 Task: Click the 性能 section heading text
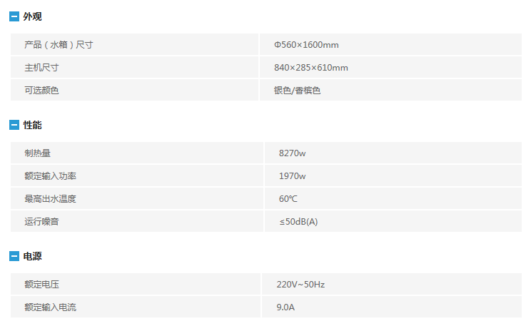point(33,125)
